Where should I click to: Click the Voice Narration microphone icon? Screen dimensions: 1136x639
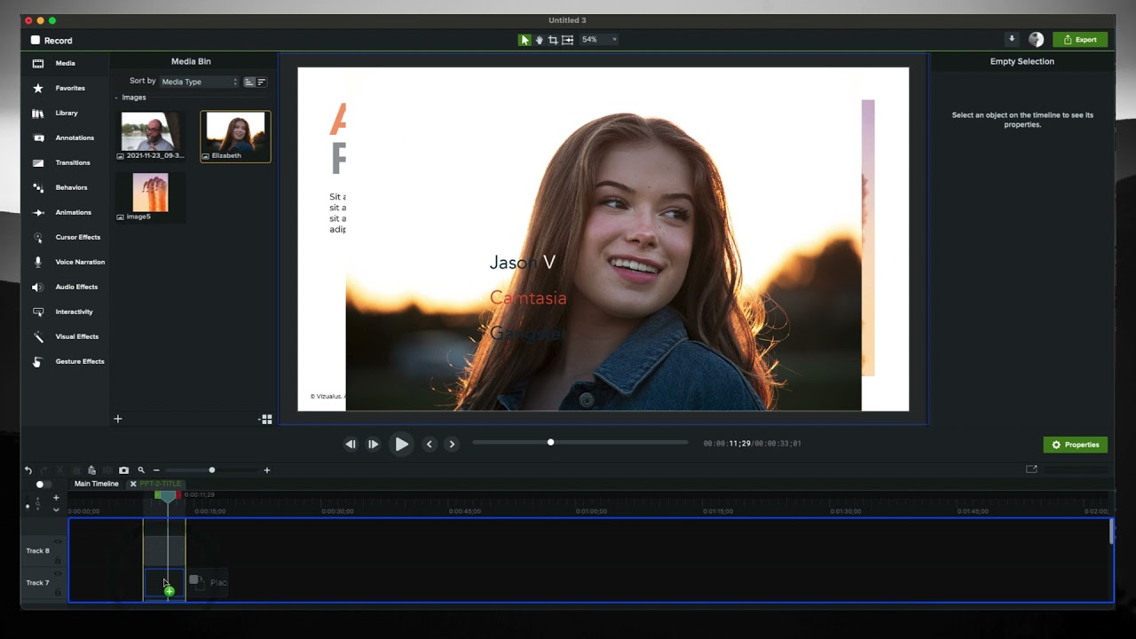tap(38, 262)
